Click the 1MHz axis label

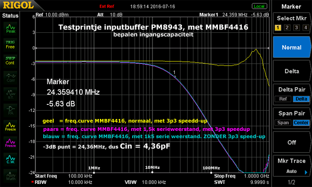tap(94, 168)
